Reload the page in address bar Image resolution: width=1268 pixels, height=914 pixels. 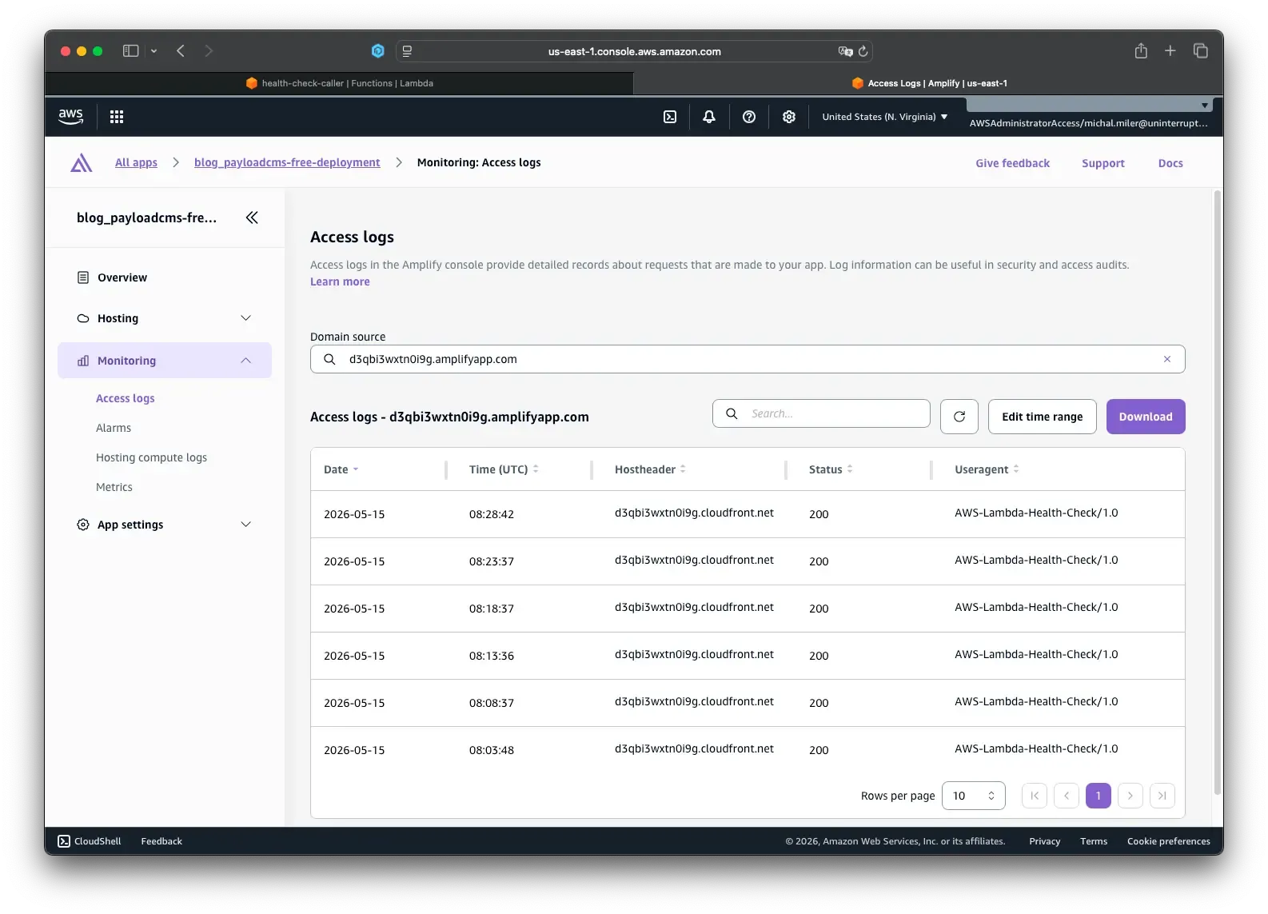click(x=863, y=51)
